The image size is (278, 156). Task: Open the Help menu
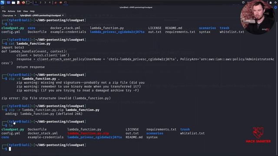point(32,11)
